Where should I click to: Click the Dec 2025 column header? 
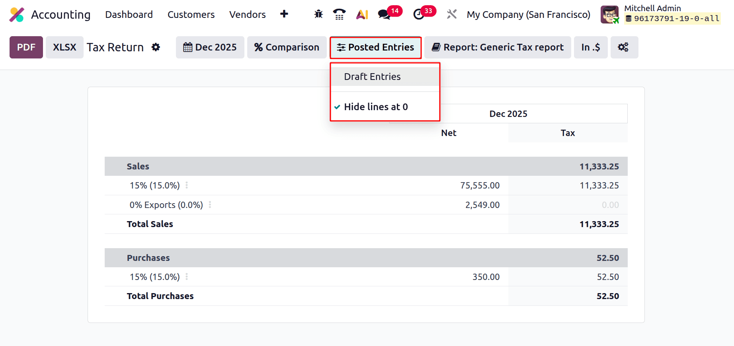(508, 114)
